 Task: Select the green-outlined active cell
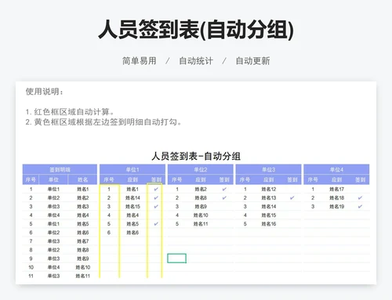177,258
